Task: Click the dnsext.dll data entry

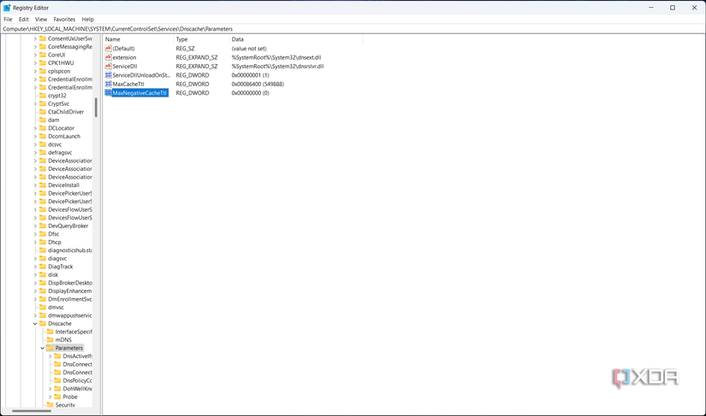Action: click(x=276, y=57)
